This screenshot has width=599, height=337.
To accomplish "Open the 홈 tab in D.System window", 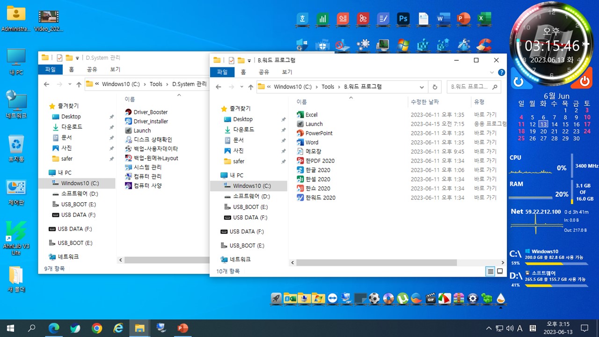I will click(71, 69).
